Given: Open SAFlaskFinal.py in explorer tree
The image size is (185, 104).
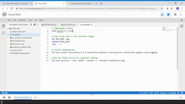Looking at the screenshot, I should click(x=18, y=41).
